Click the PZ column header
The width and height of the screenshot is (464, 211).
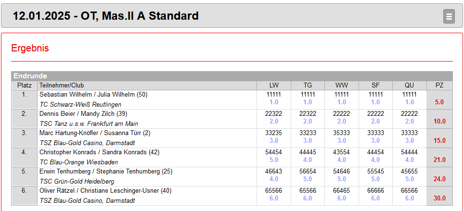pos(440,86)
